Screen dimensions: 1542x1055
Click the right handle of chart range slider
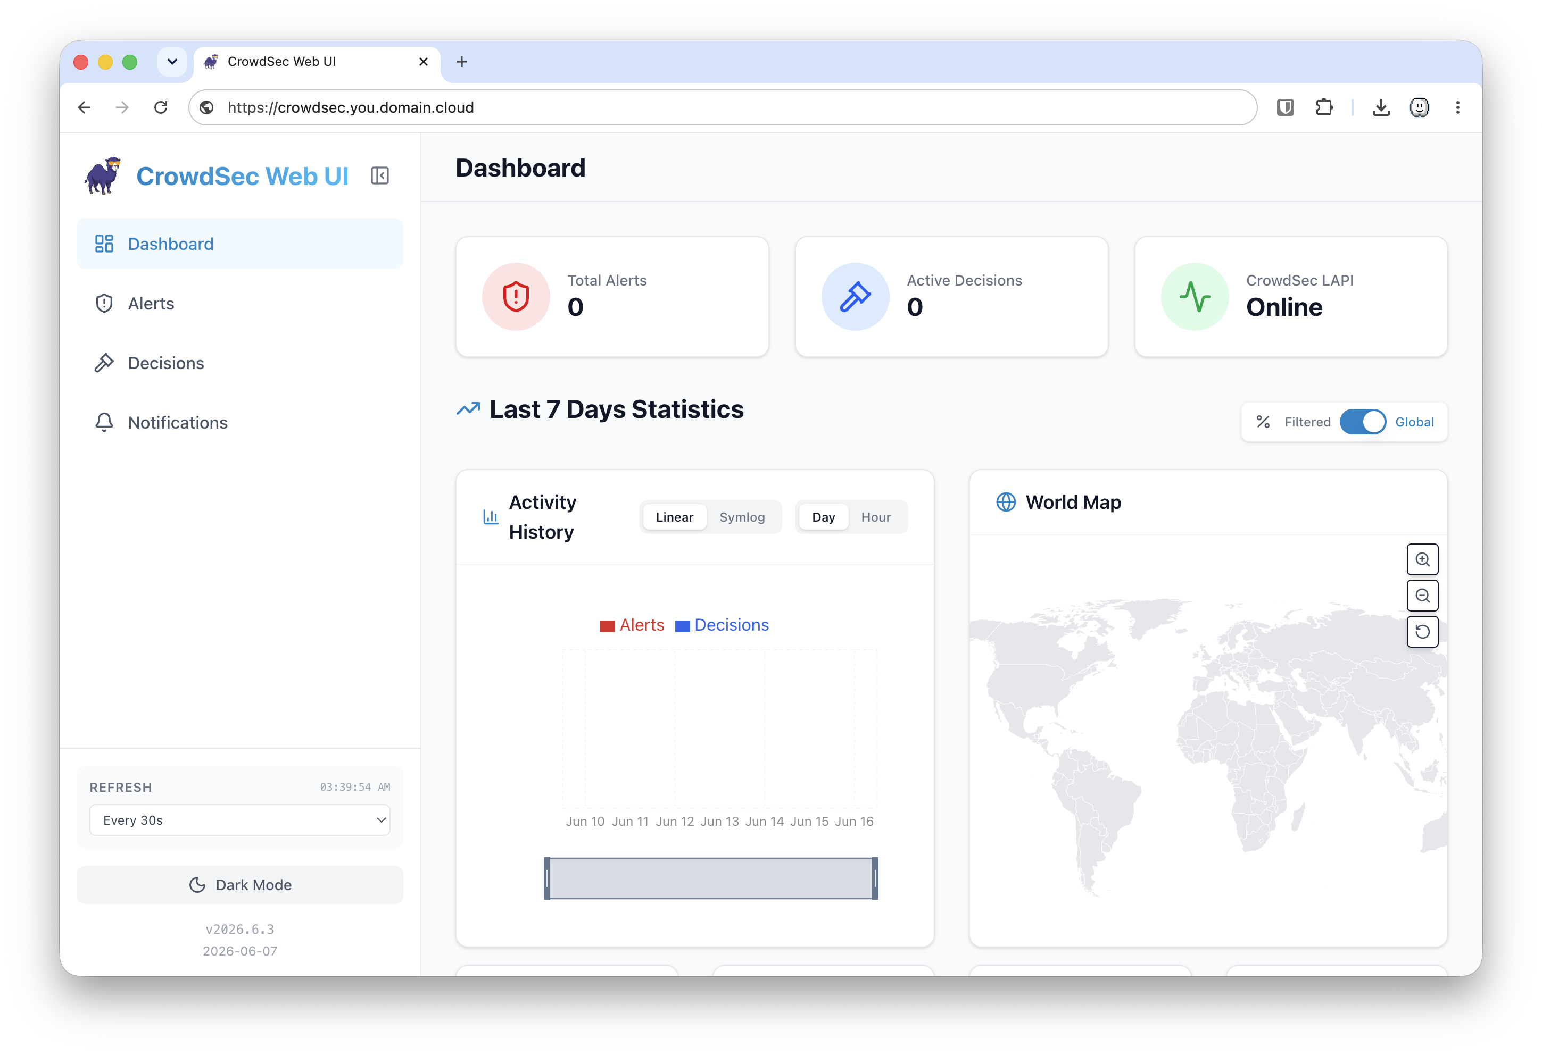tap(875, 878)
